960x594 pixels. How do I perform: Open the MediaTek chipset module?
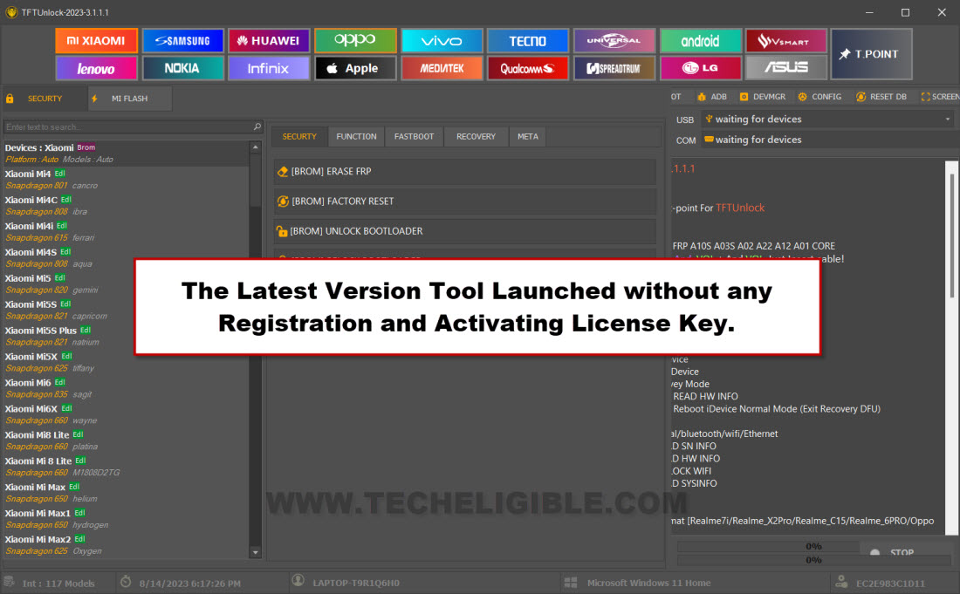tap(442, 69)
